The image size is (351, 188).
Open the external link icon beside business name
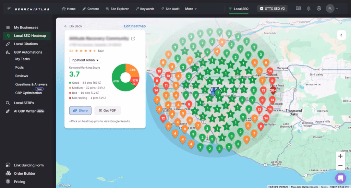(x=133, y=38)
